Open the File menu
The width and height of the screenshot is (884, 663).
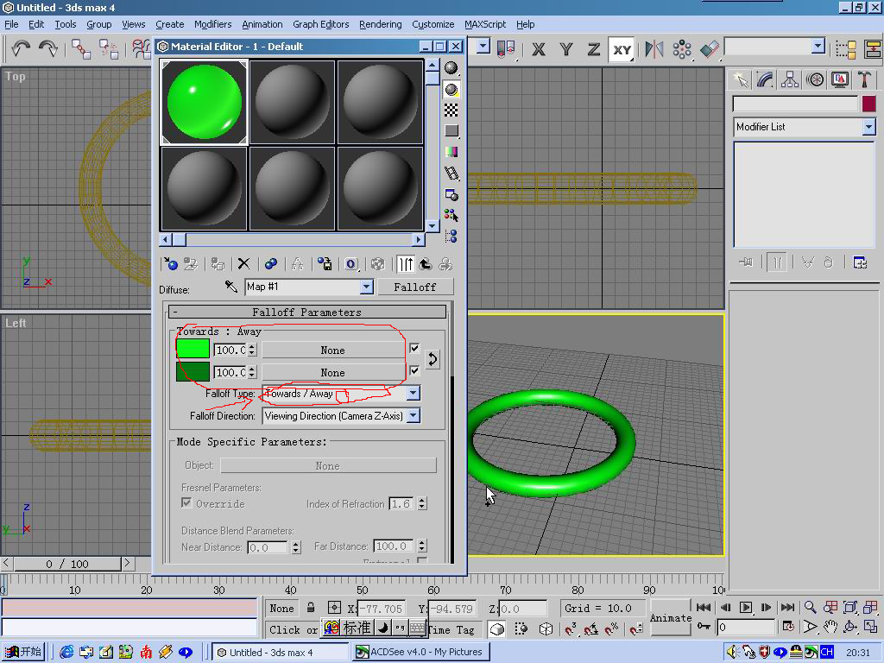tap(11, 24)
